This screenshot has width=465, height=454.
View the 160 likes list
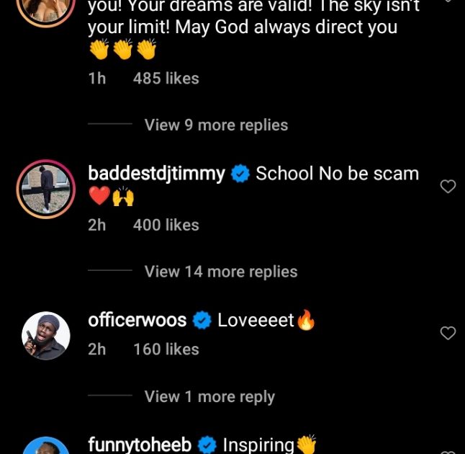(x=166, y=350)
